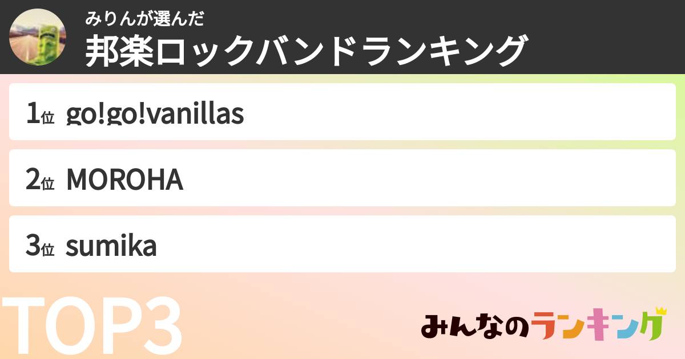Click the 2位 rank badge
685x359 pixels.
[x=40, y=179]
